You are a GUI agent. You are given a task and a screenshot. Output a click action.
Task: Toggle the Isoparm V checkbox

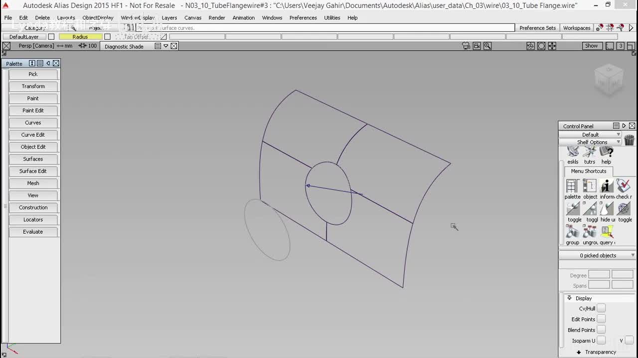tap(629, 341)
